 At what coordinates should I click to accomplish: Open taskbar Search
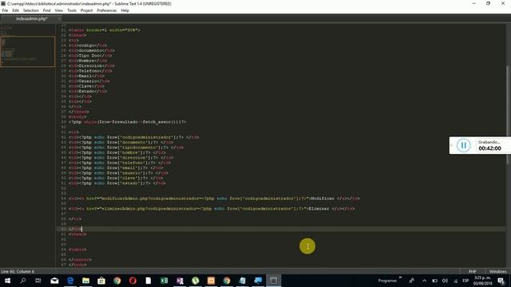tap(23, 281)
